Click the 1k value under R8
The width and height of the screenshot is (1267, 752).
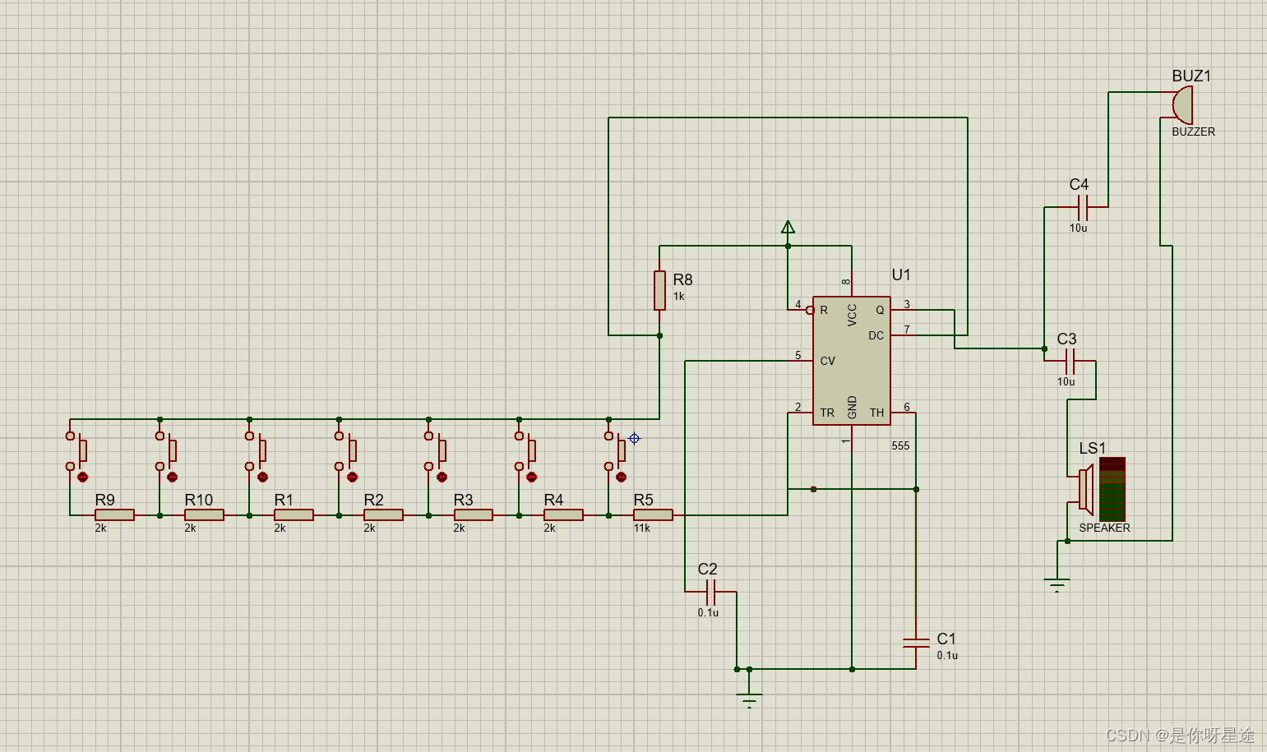click(679, 297)
